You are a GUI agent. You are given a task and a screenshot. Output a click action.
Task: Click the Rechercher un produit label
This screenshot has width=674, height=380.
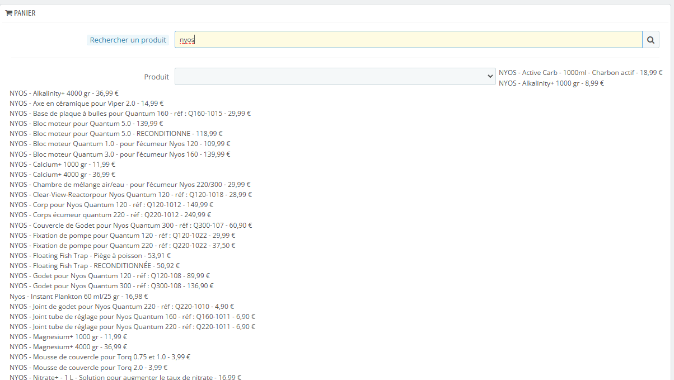(128, 40)
